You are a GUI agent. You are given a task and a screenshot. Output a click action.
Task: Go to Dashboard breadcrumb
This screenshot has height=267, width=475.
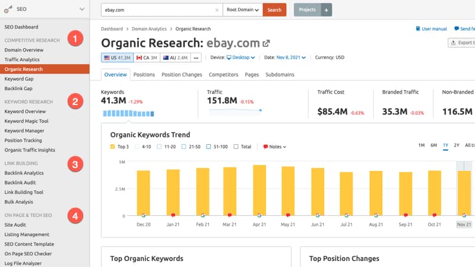pyautogui.click(x=112, y=28)
